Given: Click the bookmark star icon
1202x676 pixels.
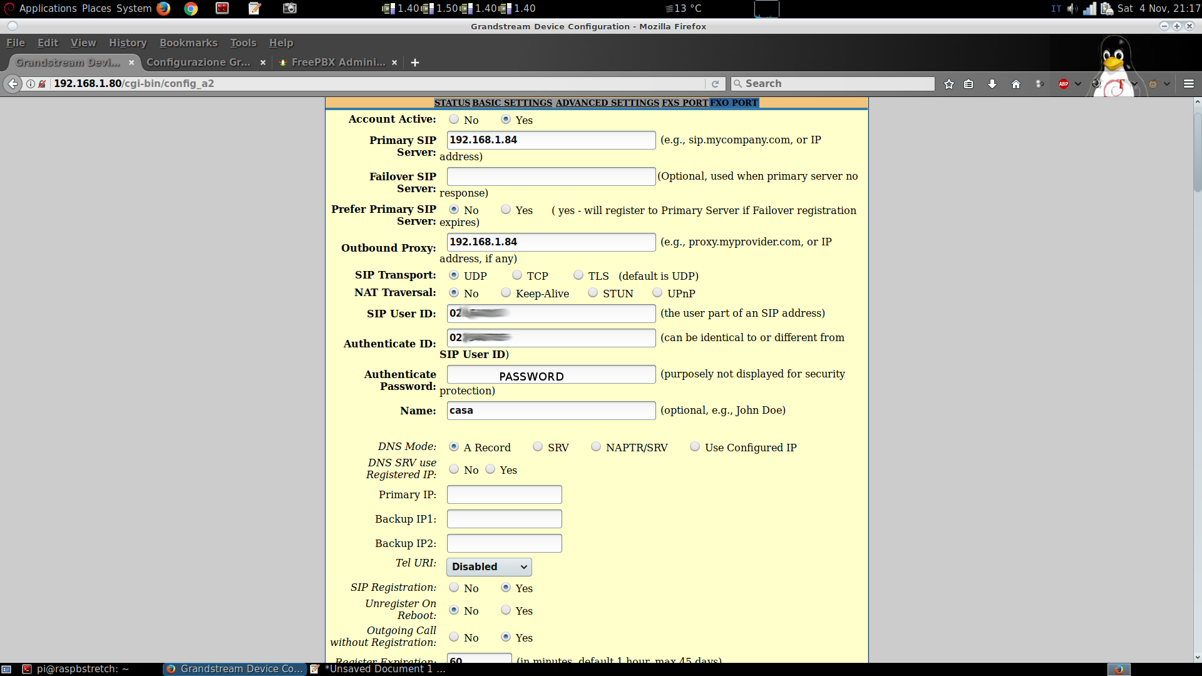Looking at the screenshot, I should (x=949, y=84).
